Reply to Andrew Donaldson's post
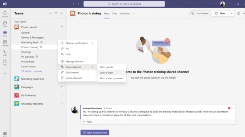The height and width of the screenshot is (137, 245). (x=87, y=122)
